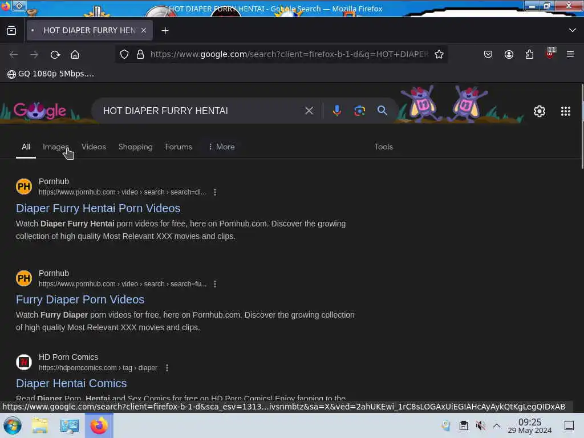Click the clipboard tray icon
This screenshot has height=438, width=584.
463,425
